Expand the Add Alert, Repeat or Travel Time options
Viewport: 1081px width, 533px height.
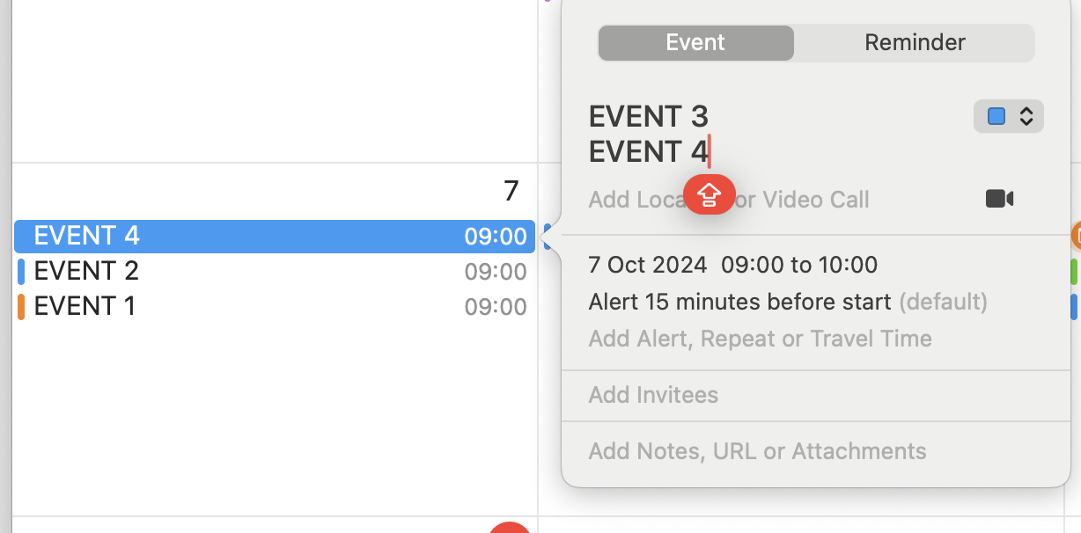[x=759, y=338]
